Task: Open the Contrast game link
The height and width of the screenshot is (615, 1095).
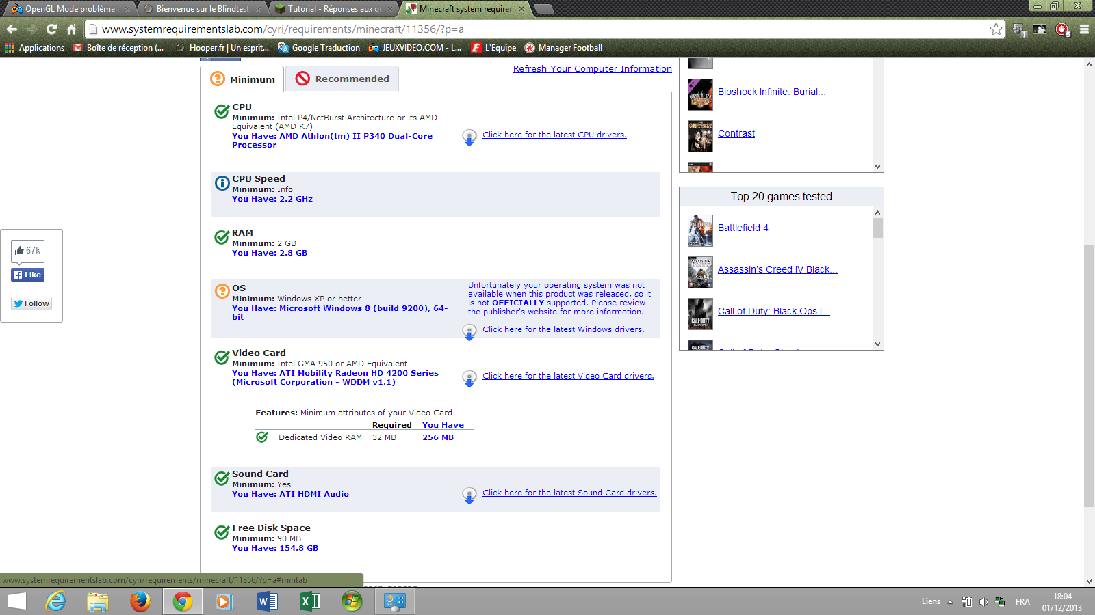Action: pyautogui.click(x=736, y=133)
